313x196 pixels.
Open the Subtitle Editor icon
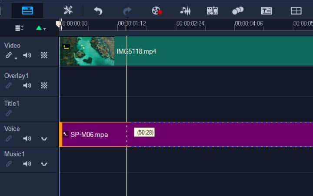coord(266,11)
